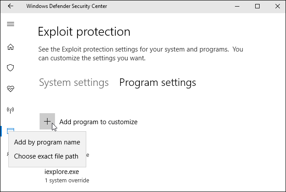This screenshot has height=192, width=286.
Task: Click the plus icon to add program
Action: click(x=47, y=122)
